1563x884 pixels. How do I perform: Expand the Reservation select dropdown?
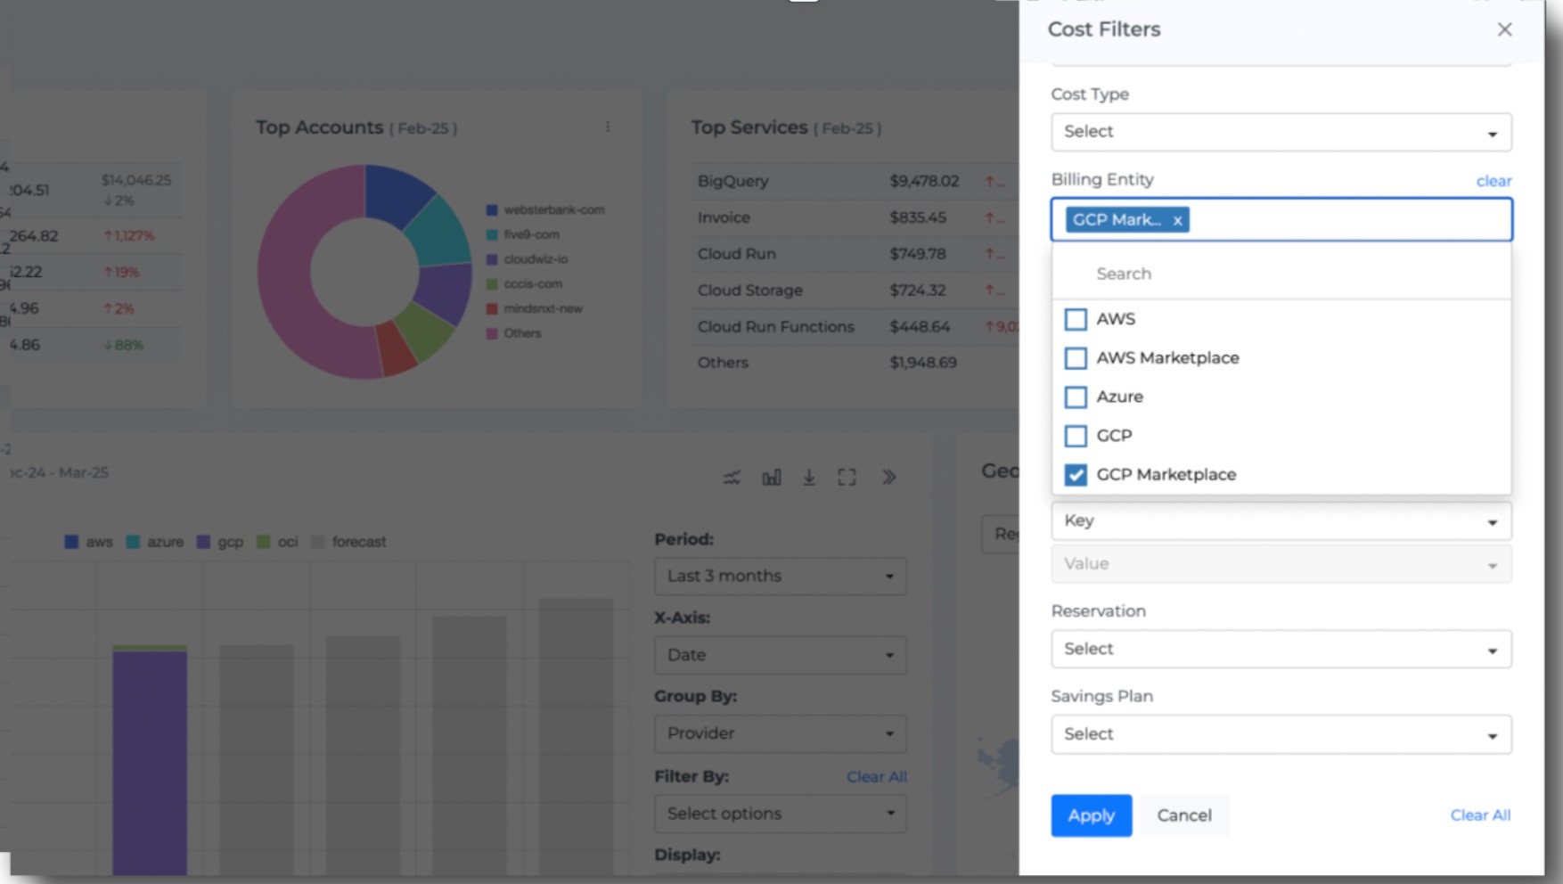[1281, 649]
